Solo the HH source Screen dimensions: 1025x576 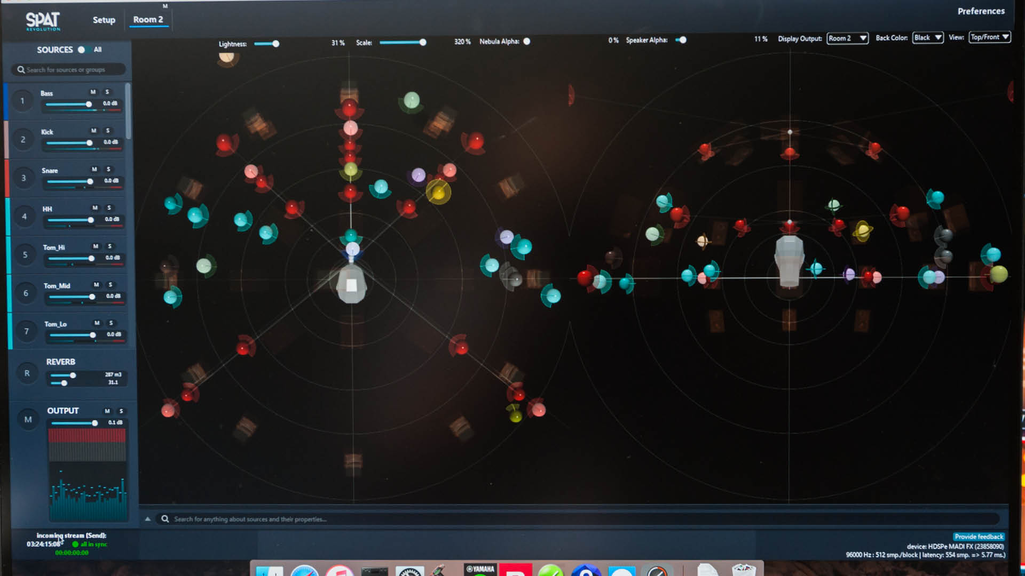109,207
